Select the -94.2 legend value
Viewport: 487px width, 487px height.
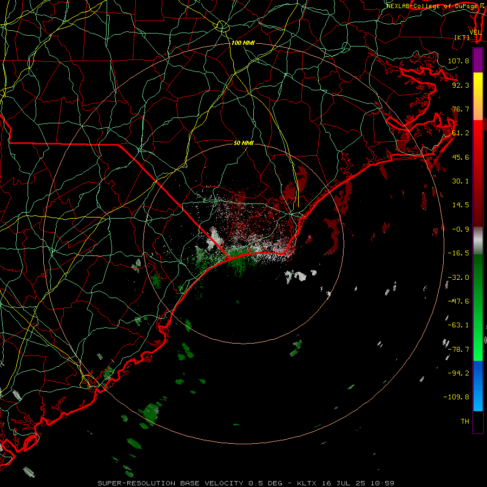click(x=458, y=373)
